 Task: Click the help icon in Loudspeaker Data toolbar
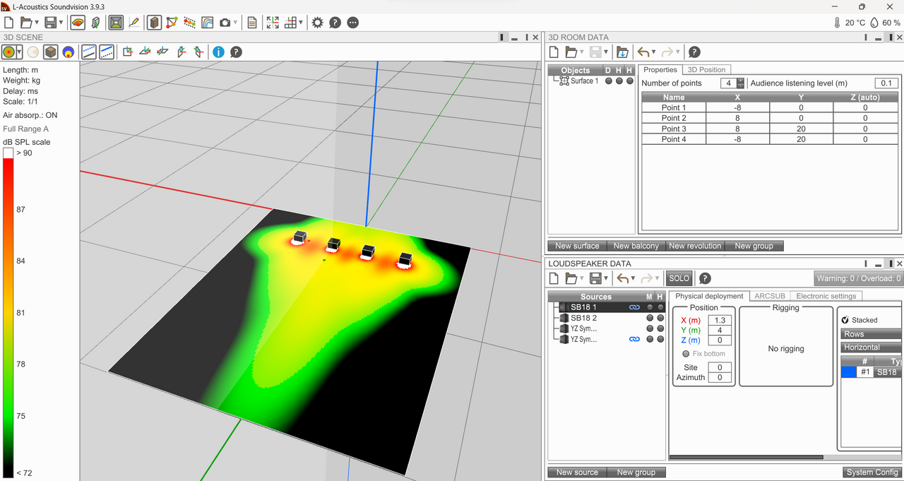pyautogui.click(x=705, y=278)
